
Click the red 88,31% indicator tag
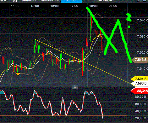140,91
